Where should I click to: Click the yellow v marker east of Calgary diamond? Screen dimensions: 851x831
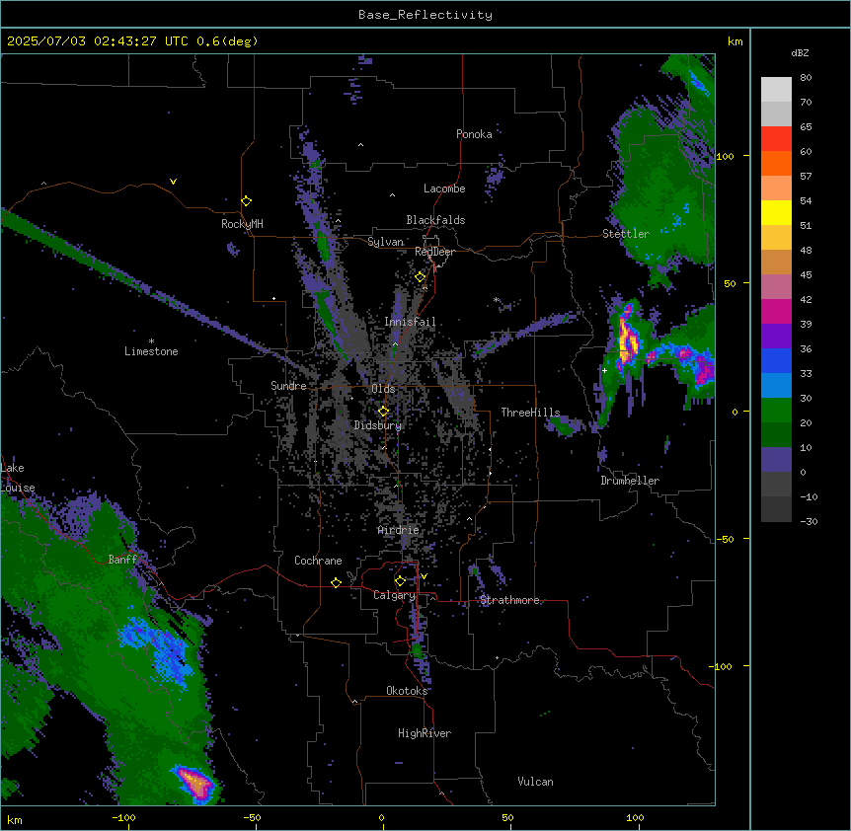424,576
